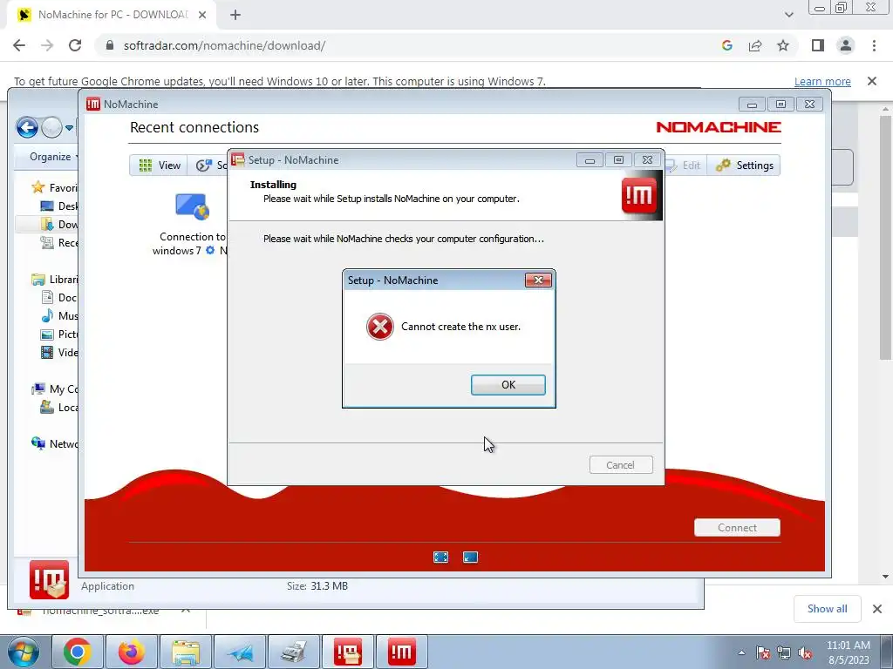Select Favorites in Explorer navigation pane
893x669 pixels.
(x=55, y=188)
